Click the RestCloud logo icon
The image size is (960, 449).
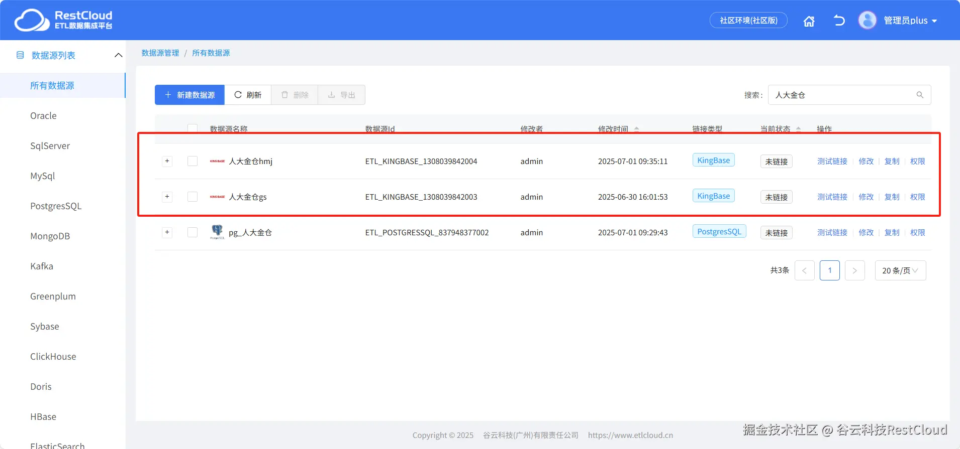[x=32, y=20]
